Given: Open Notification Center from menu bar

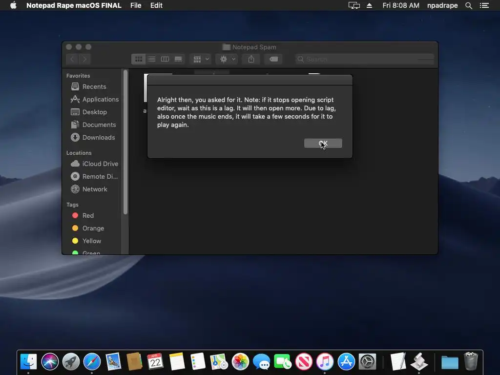Looking at the screenshot, I should click(x=484, y=5).
